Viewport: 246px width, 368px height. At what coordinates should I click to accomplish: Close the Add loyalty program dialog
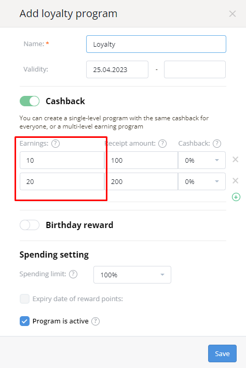233,14
